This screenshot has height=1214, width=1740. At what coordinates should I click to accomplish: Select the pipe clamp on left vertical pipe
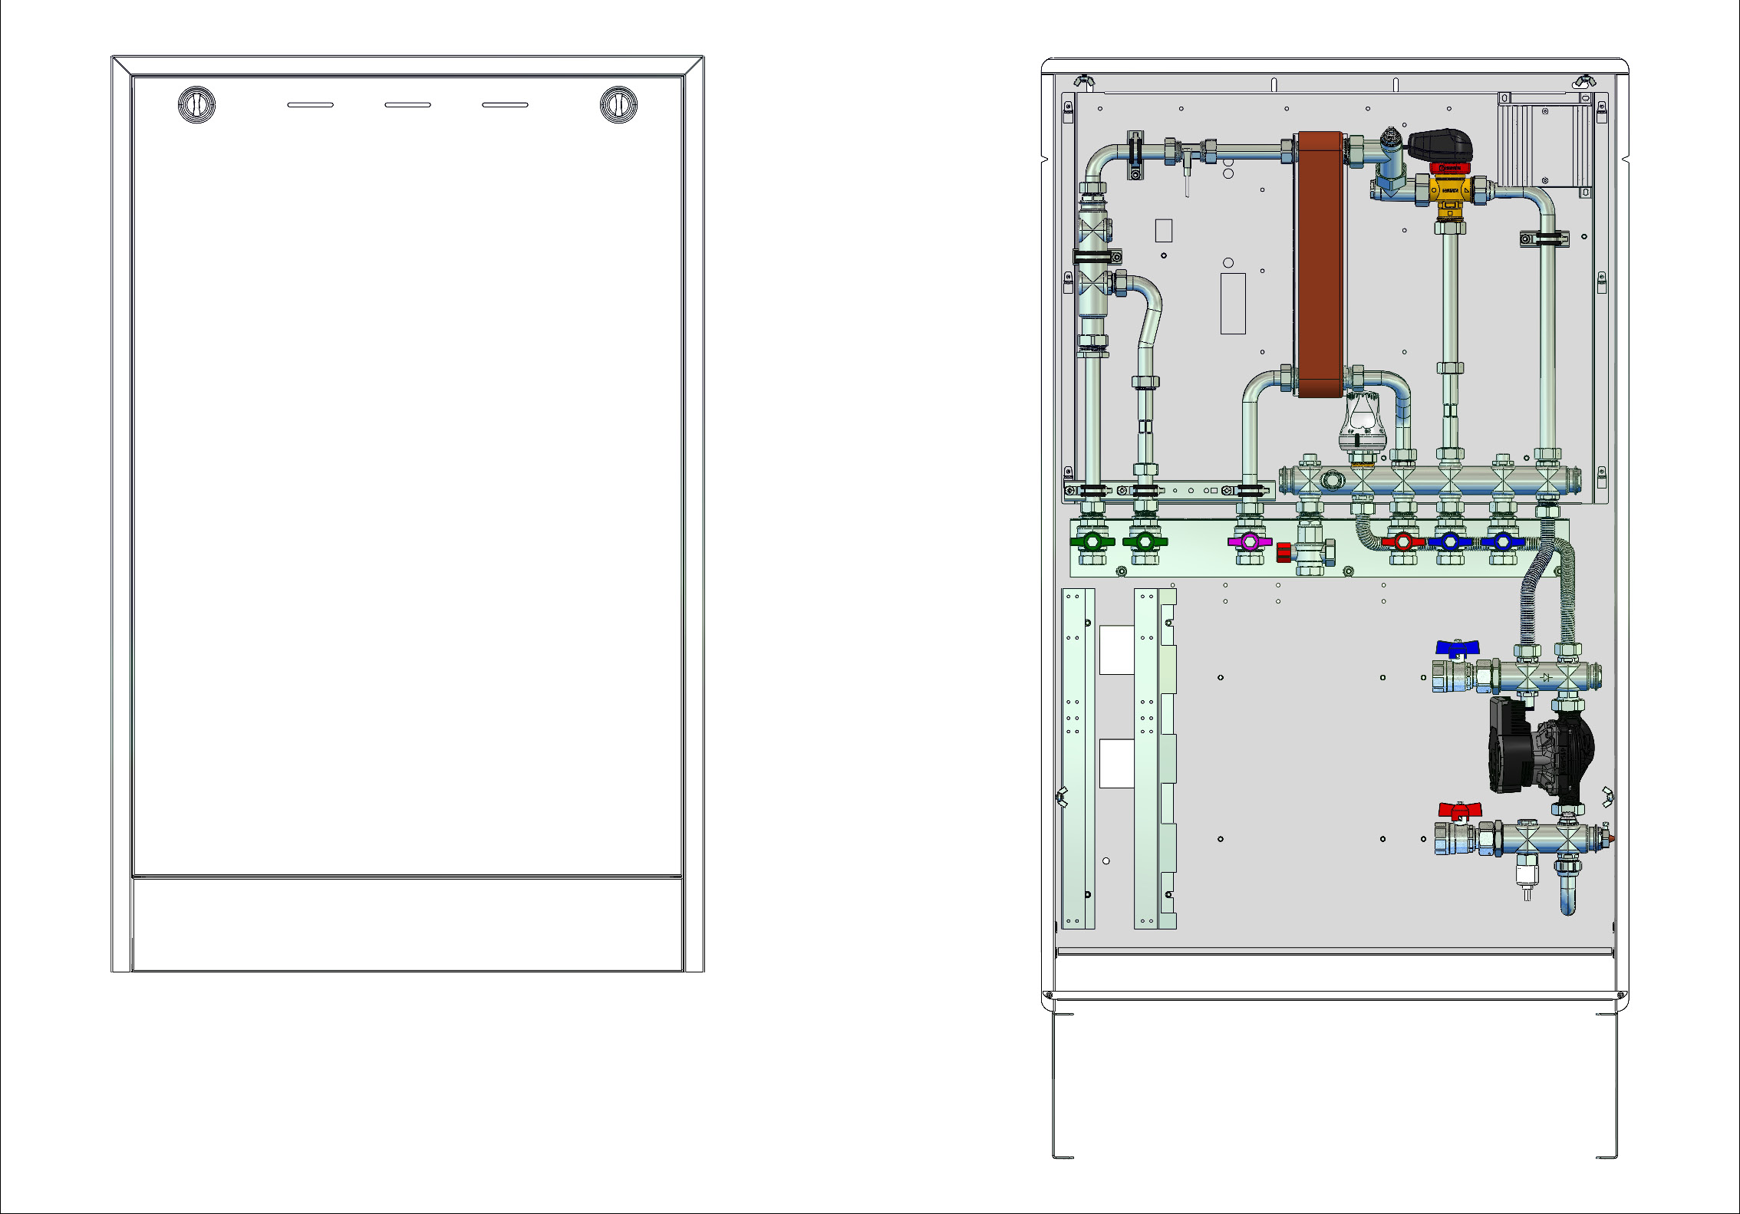pos(1097,256)
